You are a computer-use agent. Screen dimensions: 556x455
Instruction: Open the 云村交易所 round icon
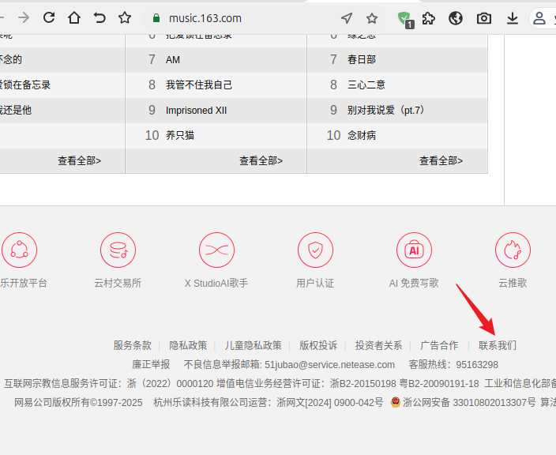point(118,250)
